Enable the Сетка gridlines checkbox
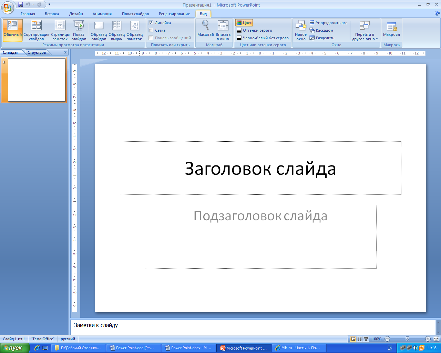 click(151, 30)
